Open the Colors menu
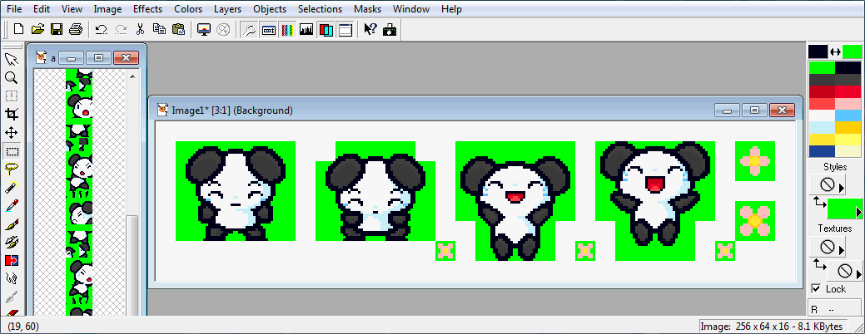The height and width of the screenshot is (334, 865). [188, 9]
